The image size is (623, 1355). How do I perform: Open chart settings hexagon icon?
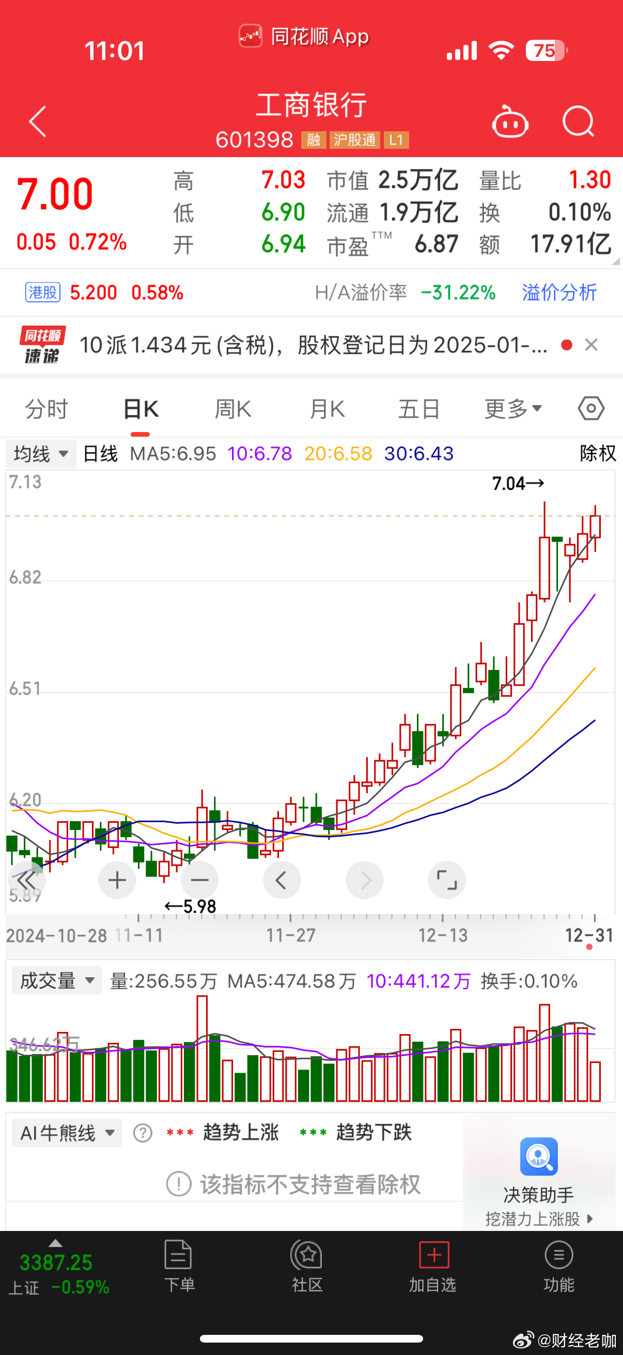tap(591, 408)
